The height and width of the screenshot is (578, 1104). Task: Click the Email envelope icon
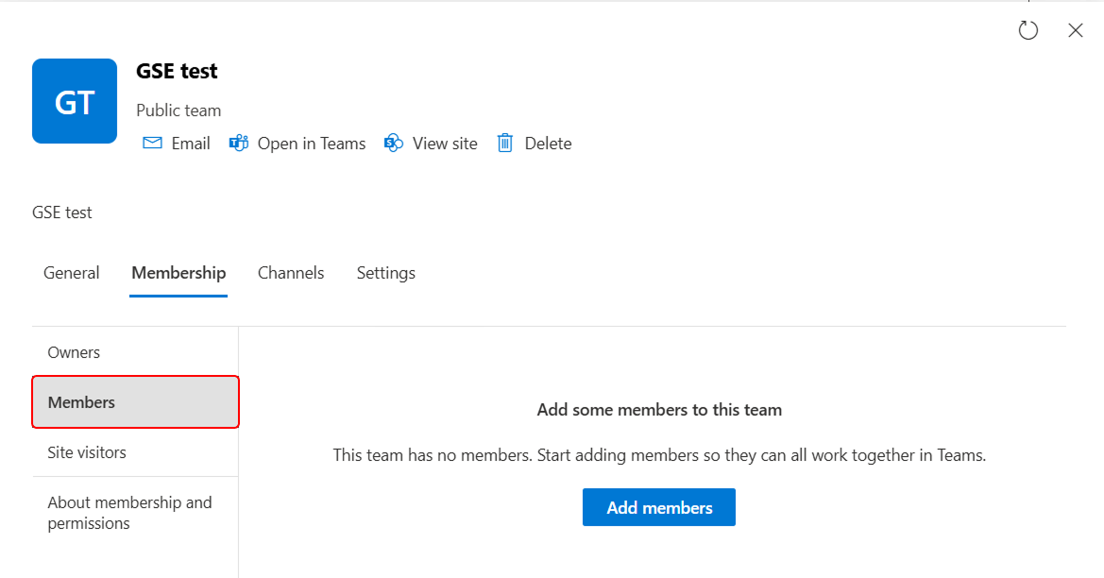pos(152,143)
